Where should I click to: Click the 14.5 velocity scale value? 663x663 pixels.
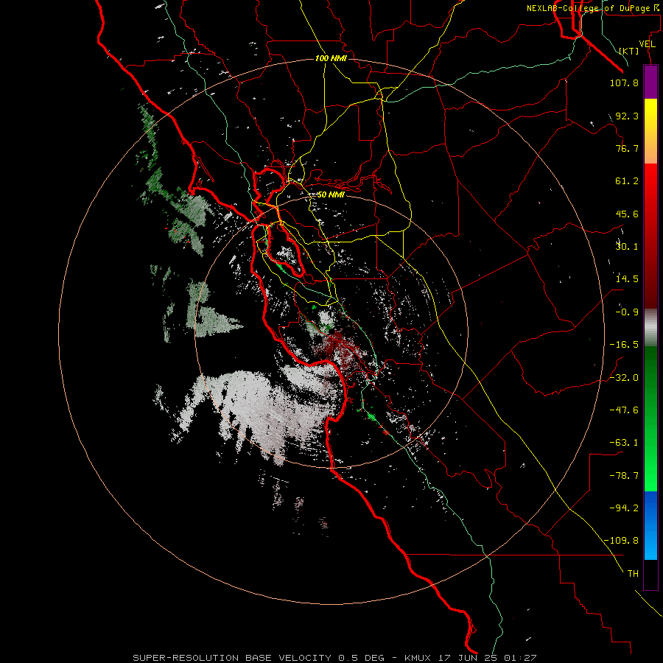click(627, 279)
